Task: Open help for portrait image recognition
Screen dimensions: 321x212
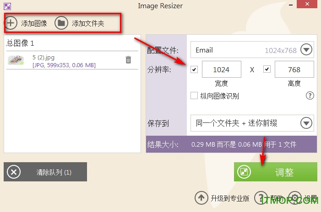Action: pyautogui.click(x=310, y=95)
